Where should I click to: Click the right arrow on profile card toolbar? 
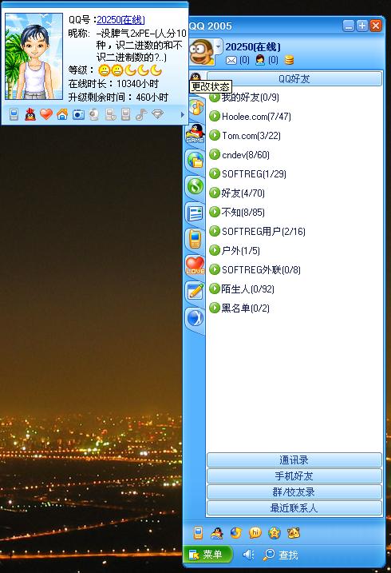[x=183, y=115]
